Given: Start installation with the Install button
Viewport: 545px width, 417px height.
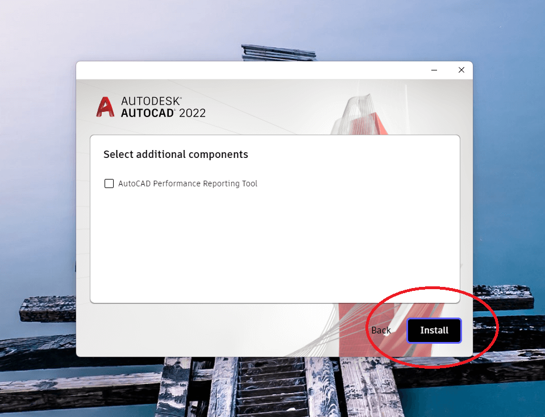Looking at the screenshot, I should coord(434,331).
